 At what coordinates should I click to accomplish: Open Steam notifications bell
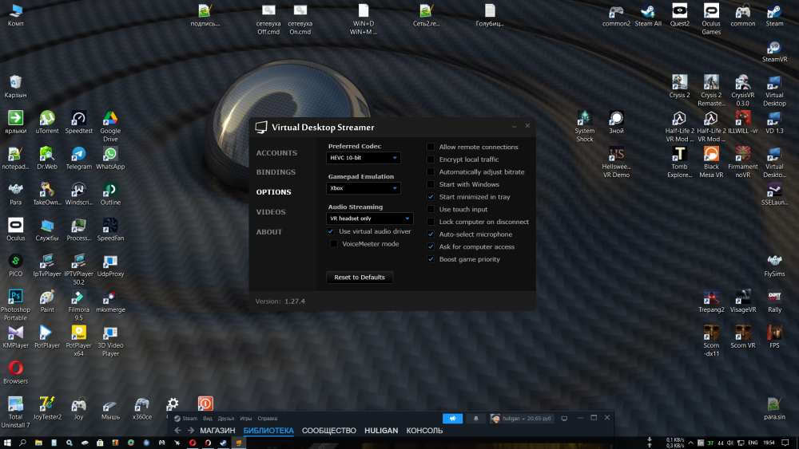tap(476, 419)
